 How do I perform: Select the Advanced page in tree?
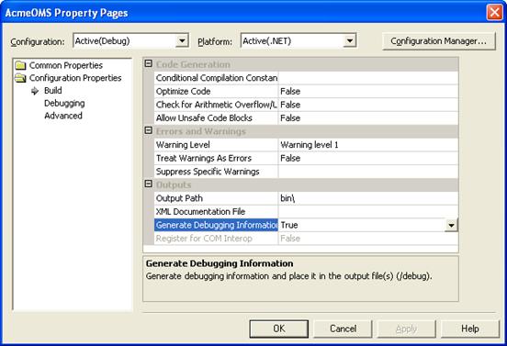63,116
